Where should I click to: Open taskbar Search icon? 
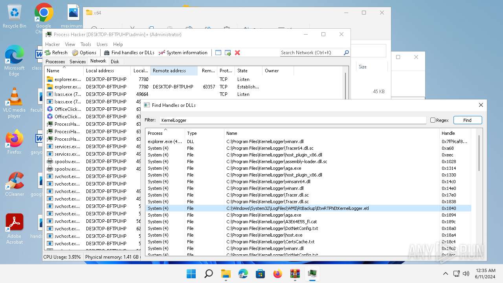[209, 274]
